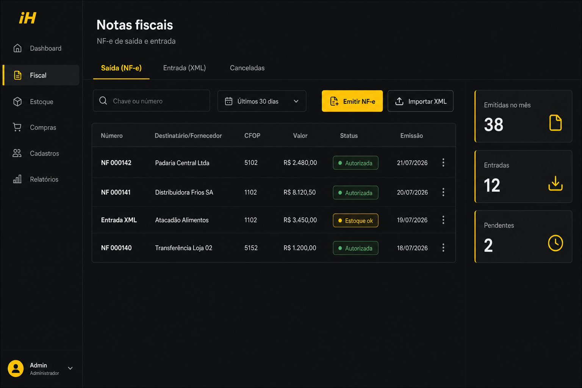Open actions menu for Atacadão Alimentos row
Viewport: 582px width, 388px height.
[x=443, y=220]
